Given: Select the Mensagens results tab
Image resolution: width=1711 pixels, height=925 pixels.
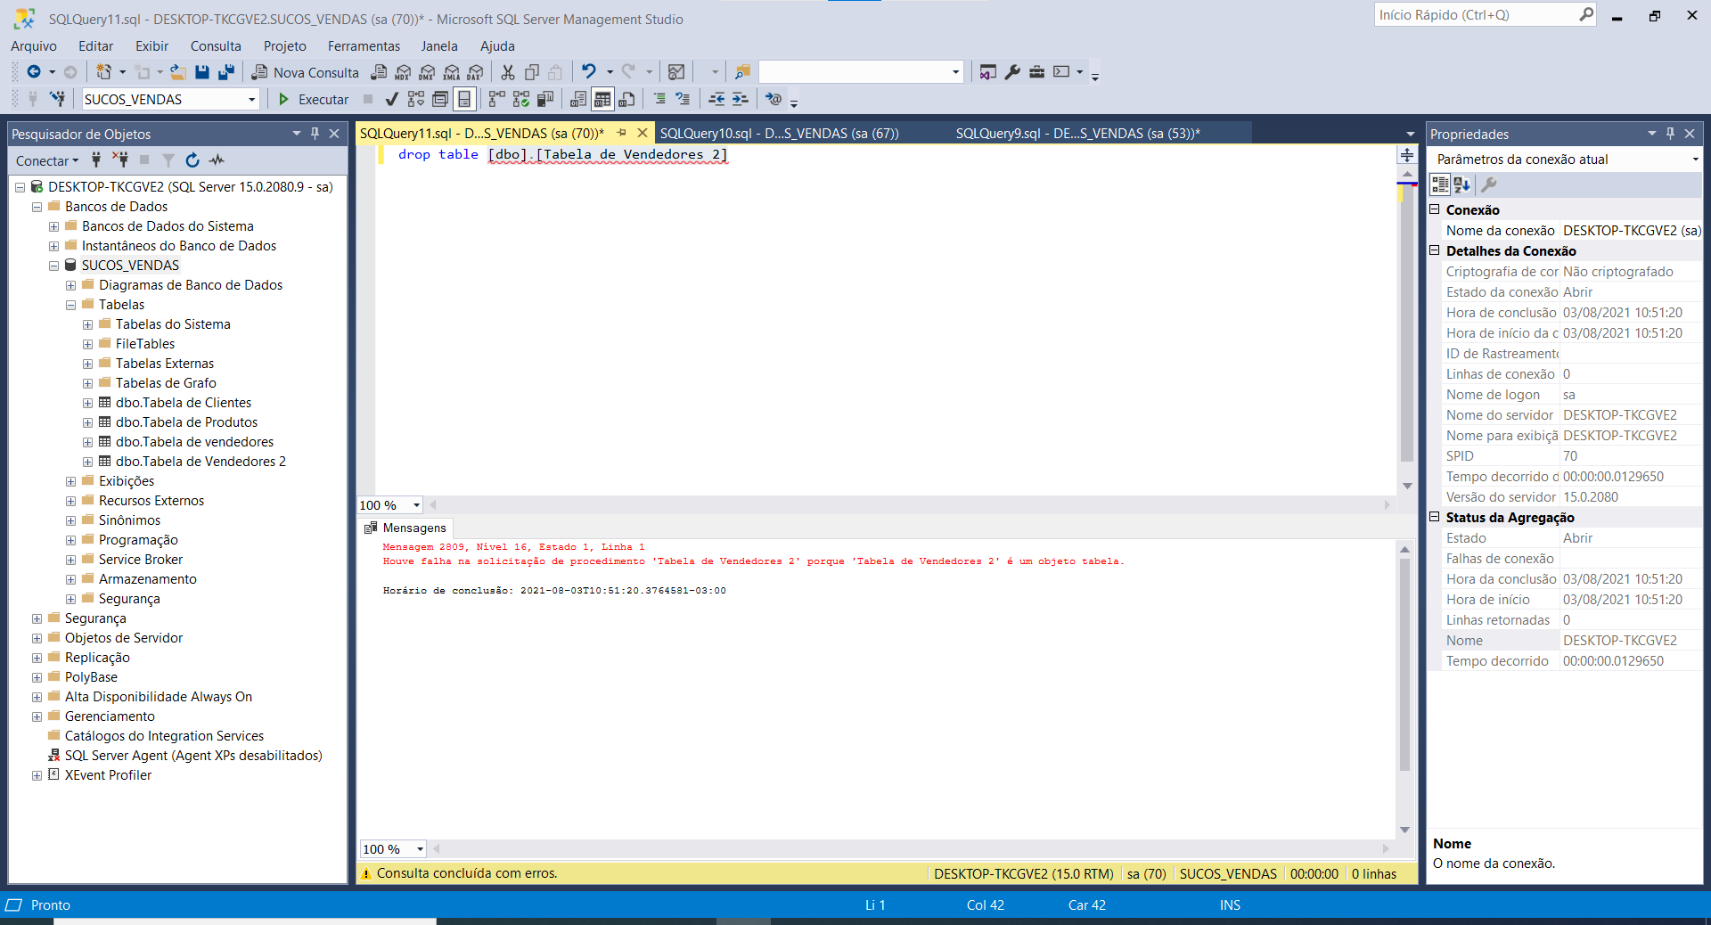Looking at the screenshot, I should point(405,528).
